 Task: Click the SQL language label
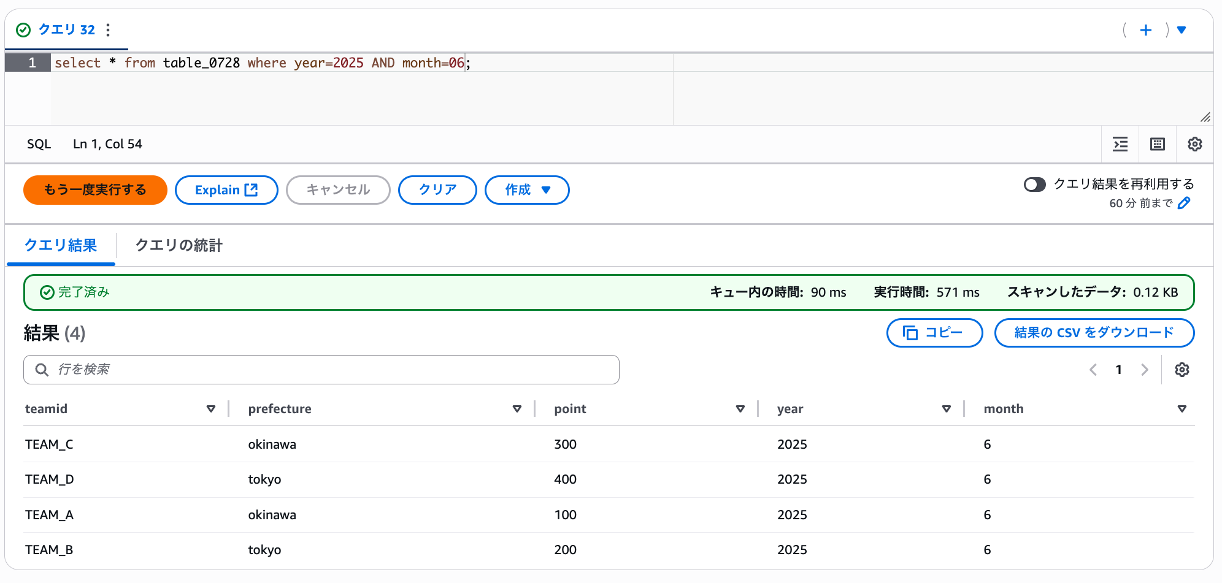point(39,144)
